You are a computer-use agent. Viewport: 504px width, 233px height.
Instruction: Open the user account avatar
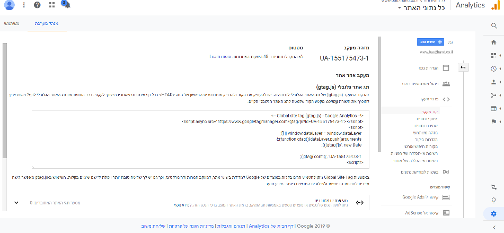10,5
